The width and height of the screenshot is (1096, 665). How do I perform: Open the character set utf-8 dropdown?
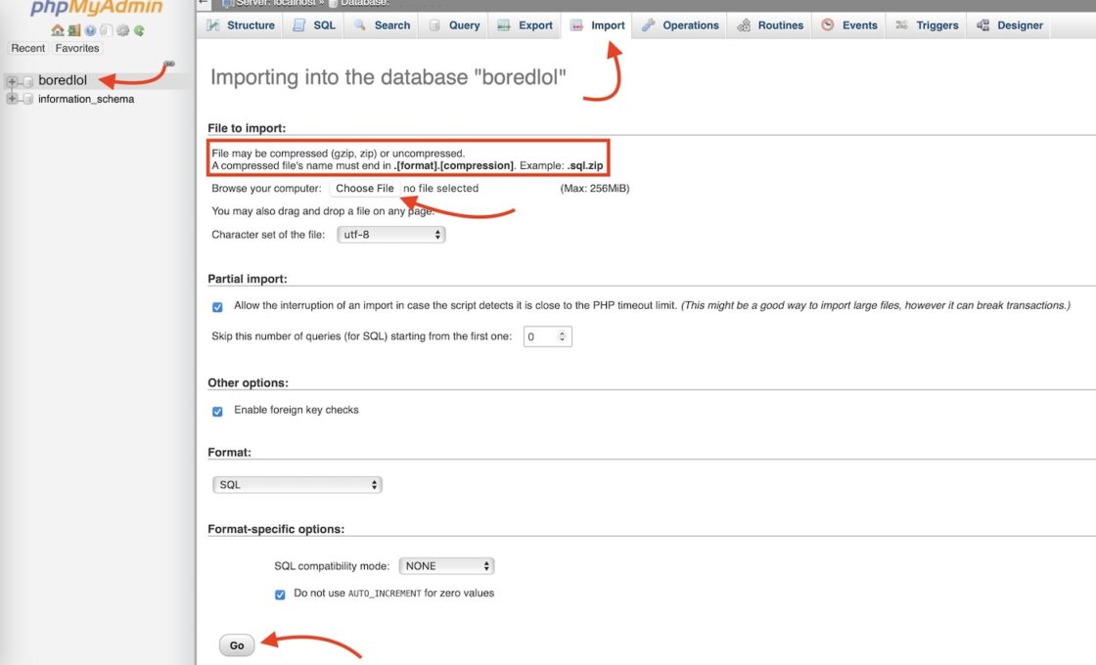tap(391, 235)
